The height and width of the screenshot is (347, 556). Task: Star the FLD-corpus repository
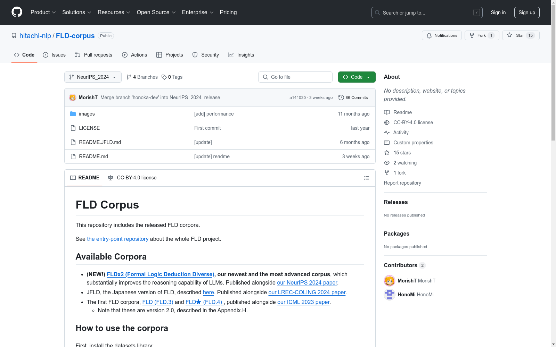[521, 35]
